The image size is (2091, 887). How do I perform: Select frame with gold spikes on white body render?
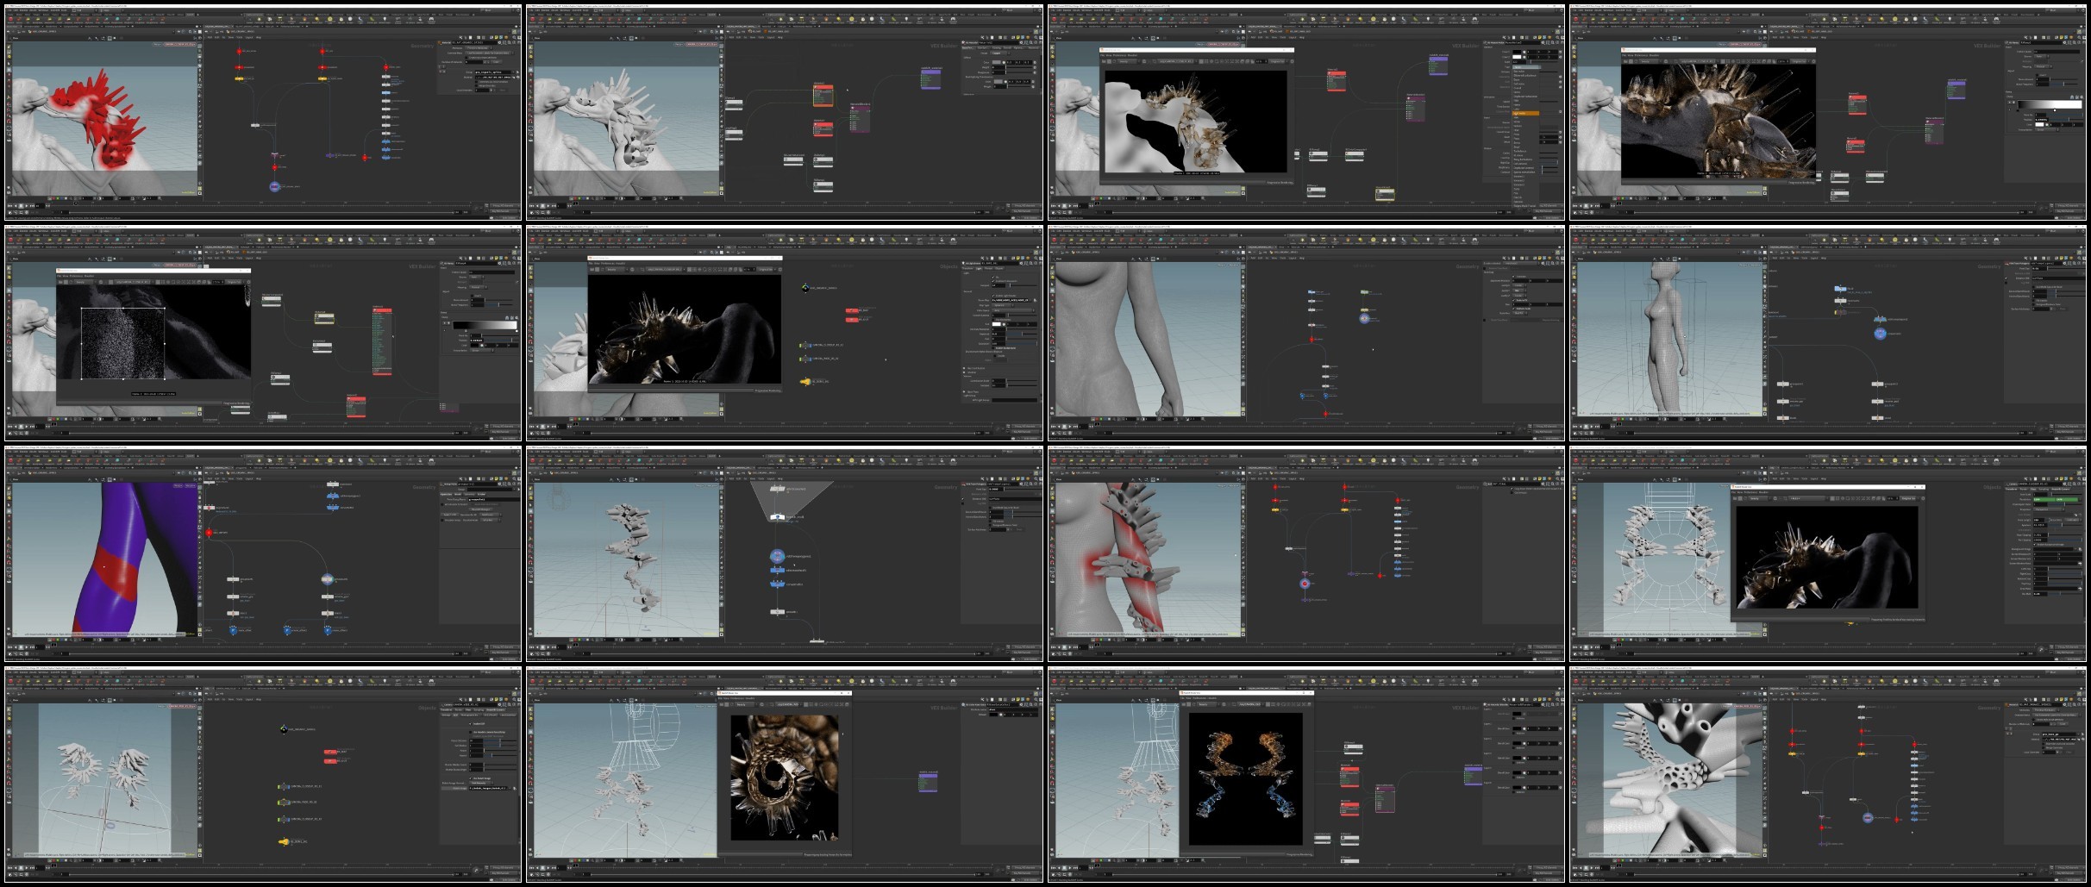pyautogui.click(x=1306, y=111)
